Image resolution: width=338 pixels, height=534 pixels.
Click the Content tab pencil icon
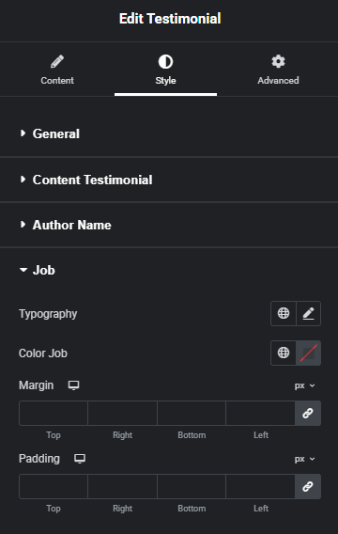(x=57, y=62)
